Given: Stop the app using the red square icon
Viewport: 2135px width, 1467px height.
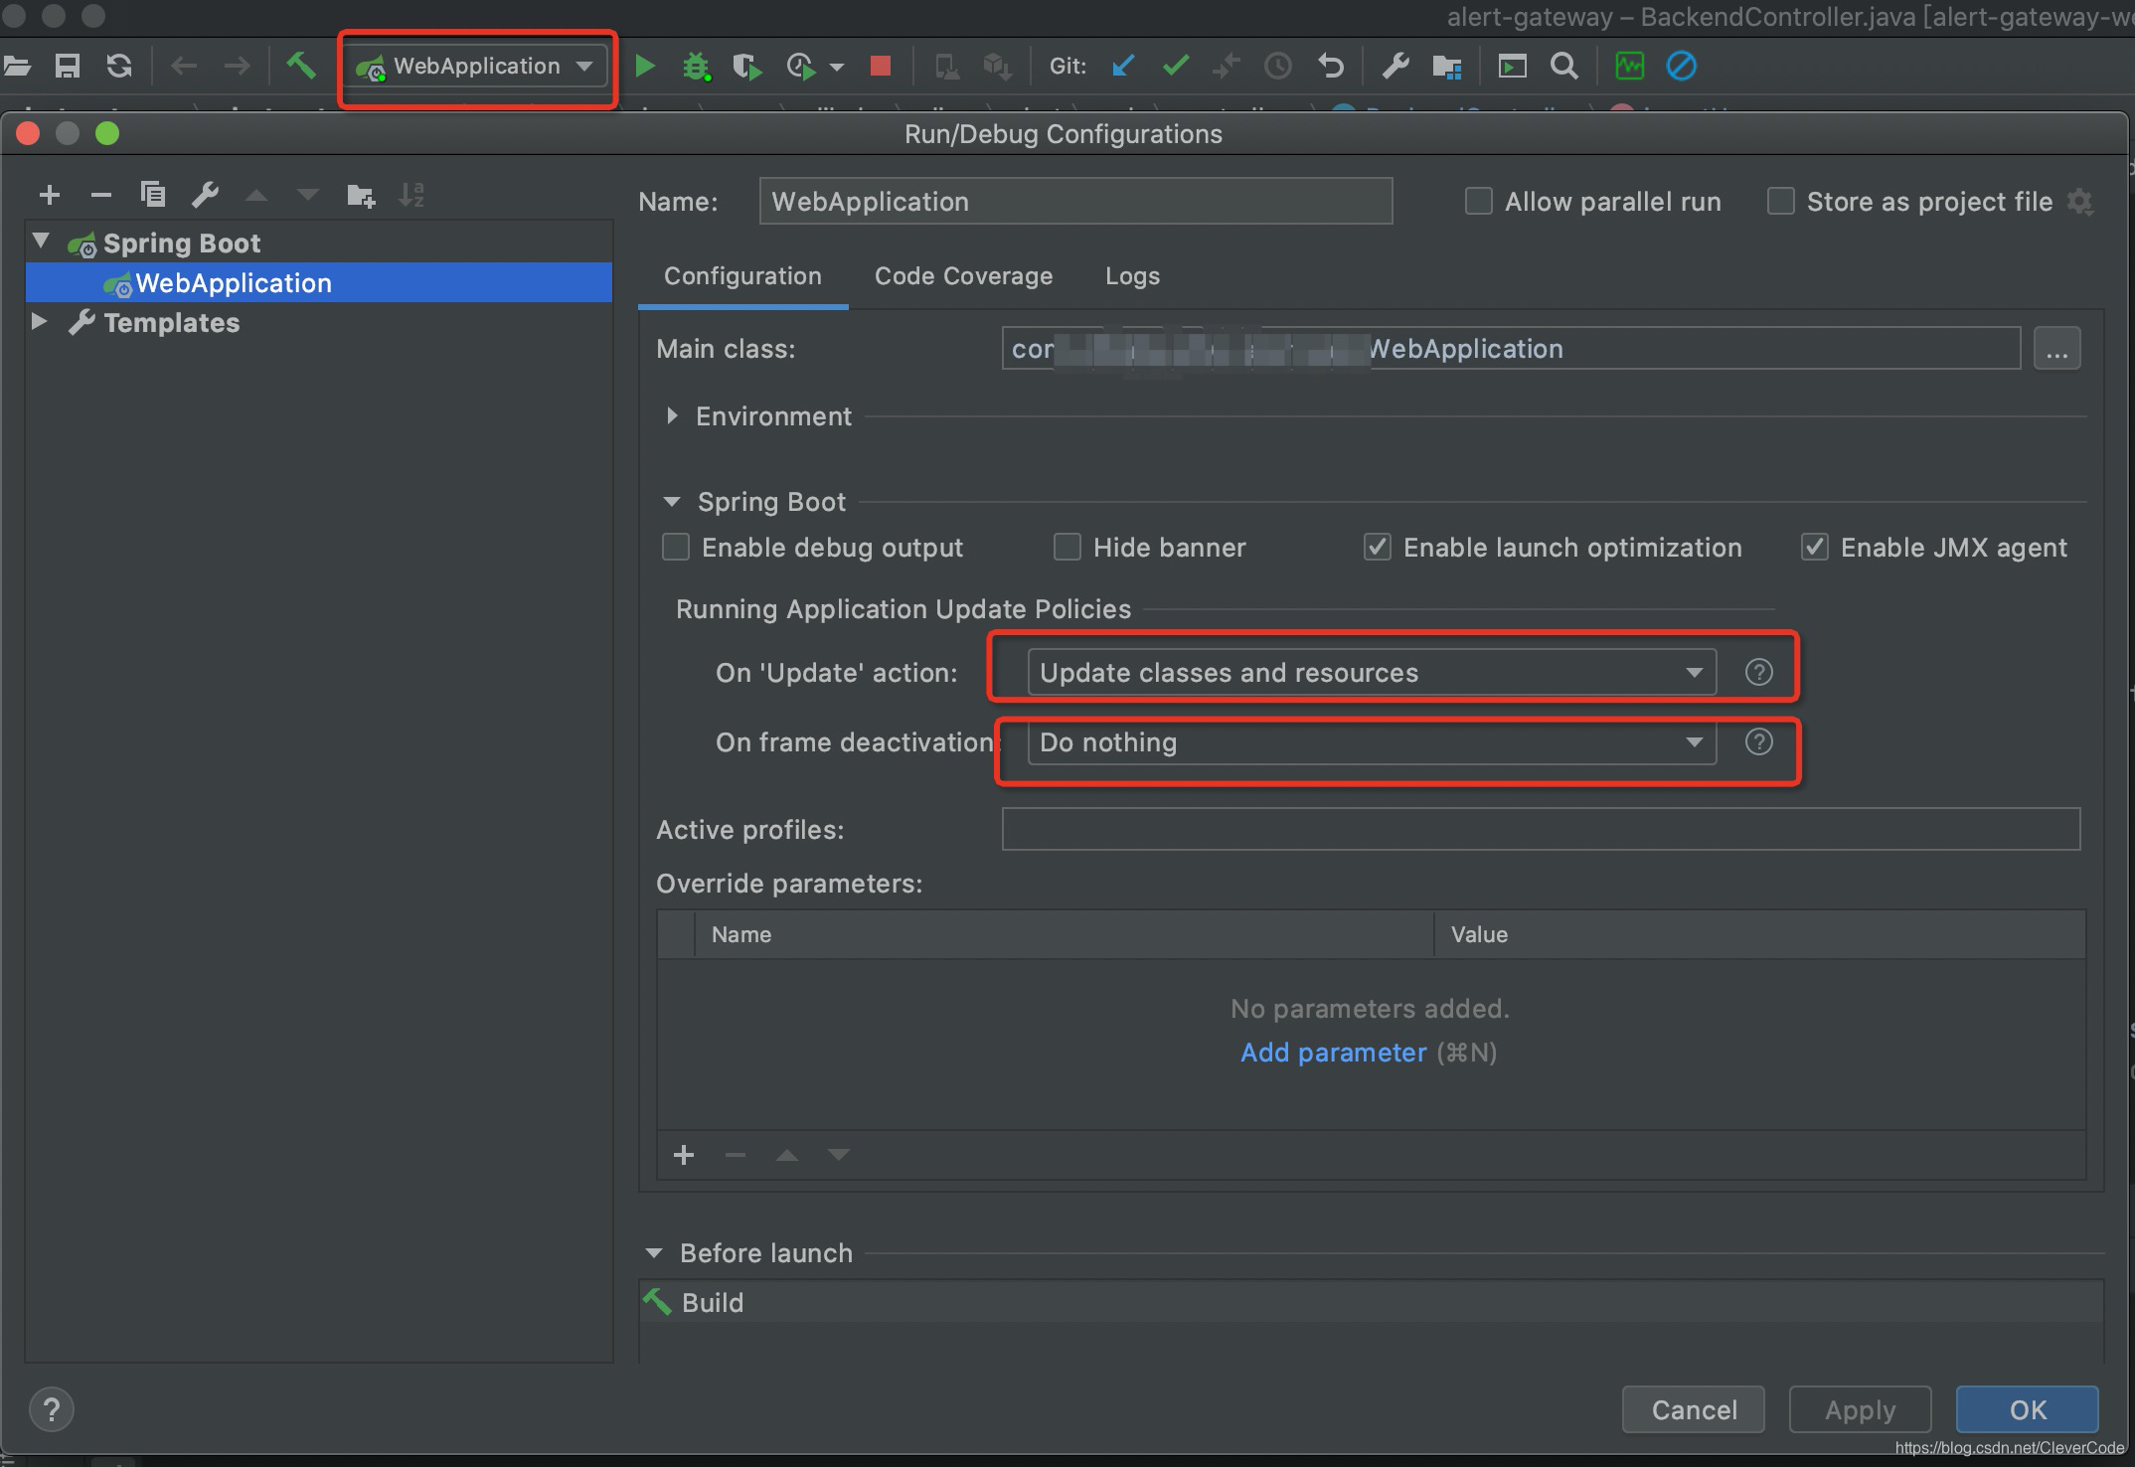Looking at the screenshot, I should coord(879,66).
